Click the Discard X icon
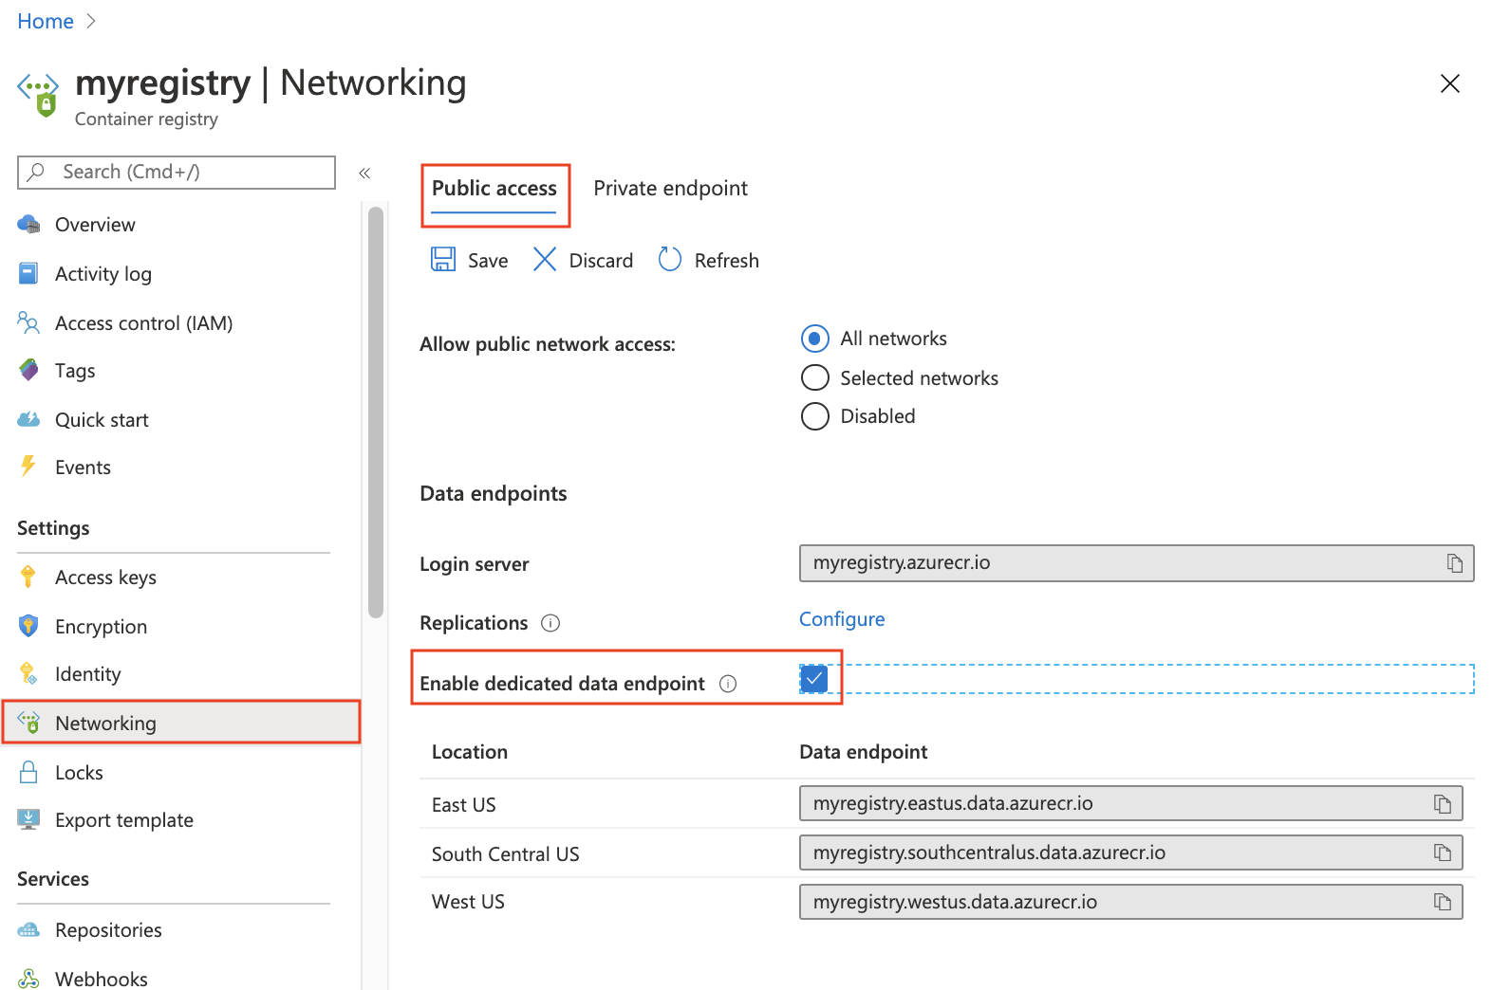Screen dimensions: 1492x990 point(545,260)
